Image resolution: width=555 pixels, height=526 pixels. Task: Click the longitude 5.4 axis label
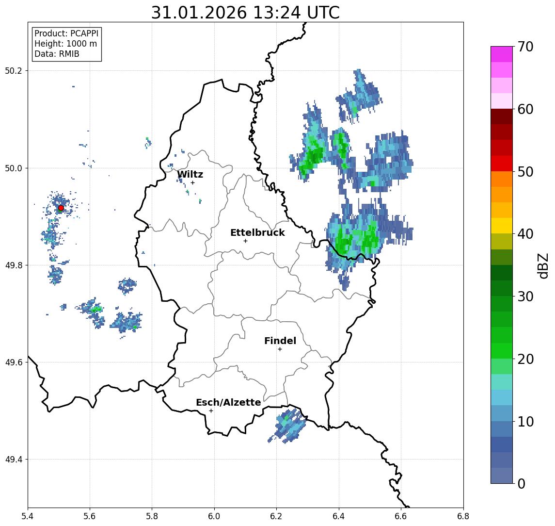point(28,516)
